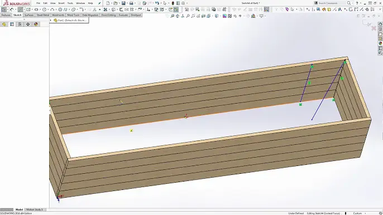This screenshot has height=215, width=383.
Task: Expand the Part1 flyout feature tree
Action: [51, 20]
